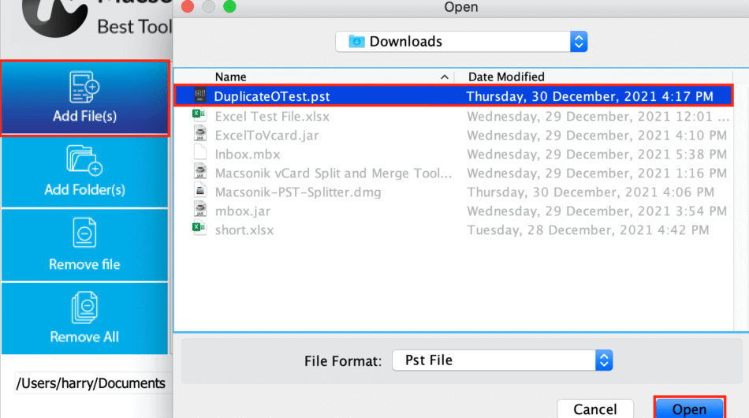The image size is (749, 418).
Task: Click the Remove file icon
Action: [x=84, y=233]
